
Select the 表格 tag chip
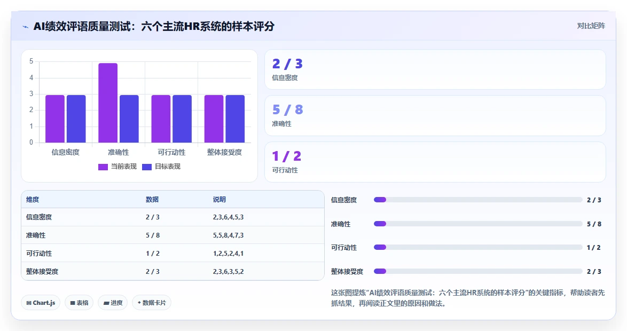(79, 303)
